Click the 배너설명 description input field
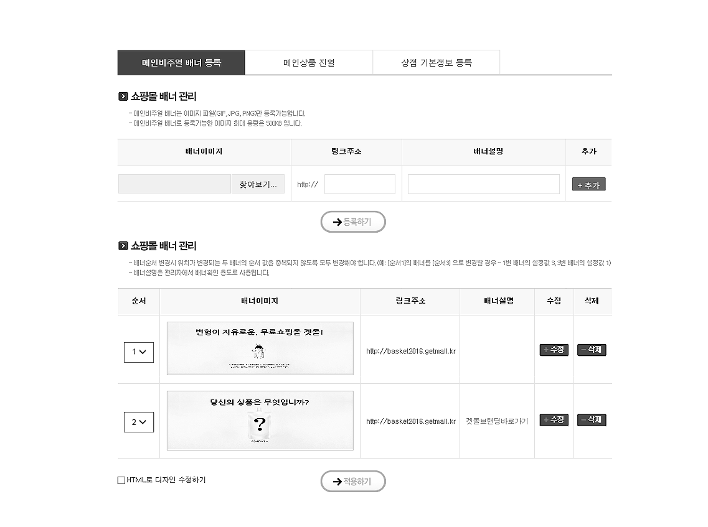The height and width of the screenshot is (527, 708). click(483, 184)
